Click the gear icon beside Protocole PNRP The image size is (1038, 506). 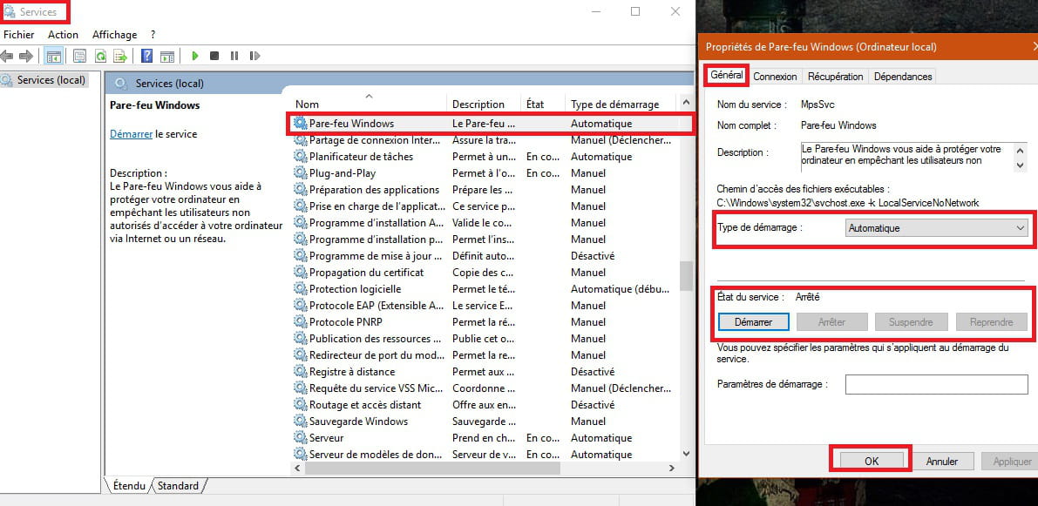pyautogui.click(x=301, y=322)
